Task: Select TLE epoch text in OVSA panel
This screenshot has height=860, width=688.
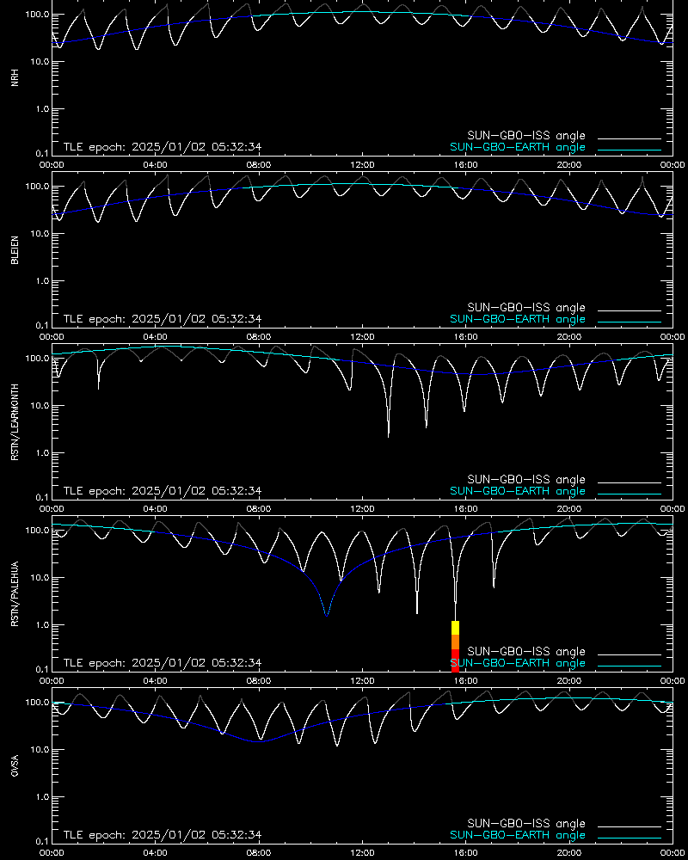Action: pyautogui.click(x=163, y=835)
